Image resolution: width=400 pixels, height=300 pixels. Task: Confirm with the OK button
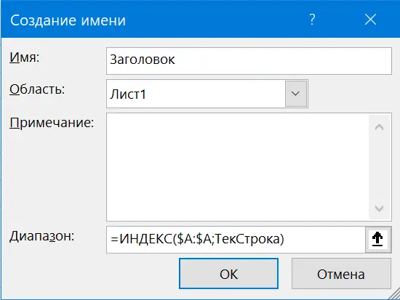click(228, 274)
